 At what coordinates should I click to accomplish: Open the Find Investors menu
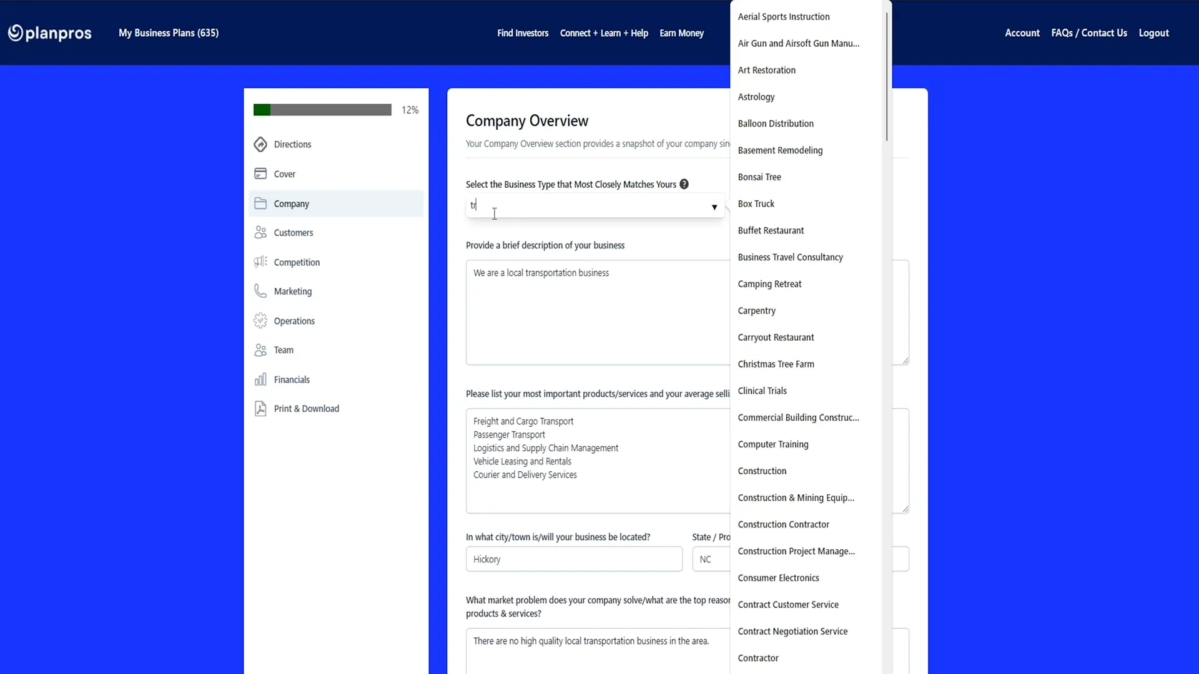click(x=523, y=33)
